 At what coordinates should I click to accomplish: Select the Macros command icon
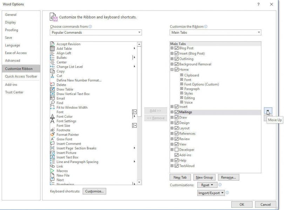pos(52,171)
